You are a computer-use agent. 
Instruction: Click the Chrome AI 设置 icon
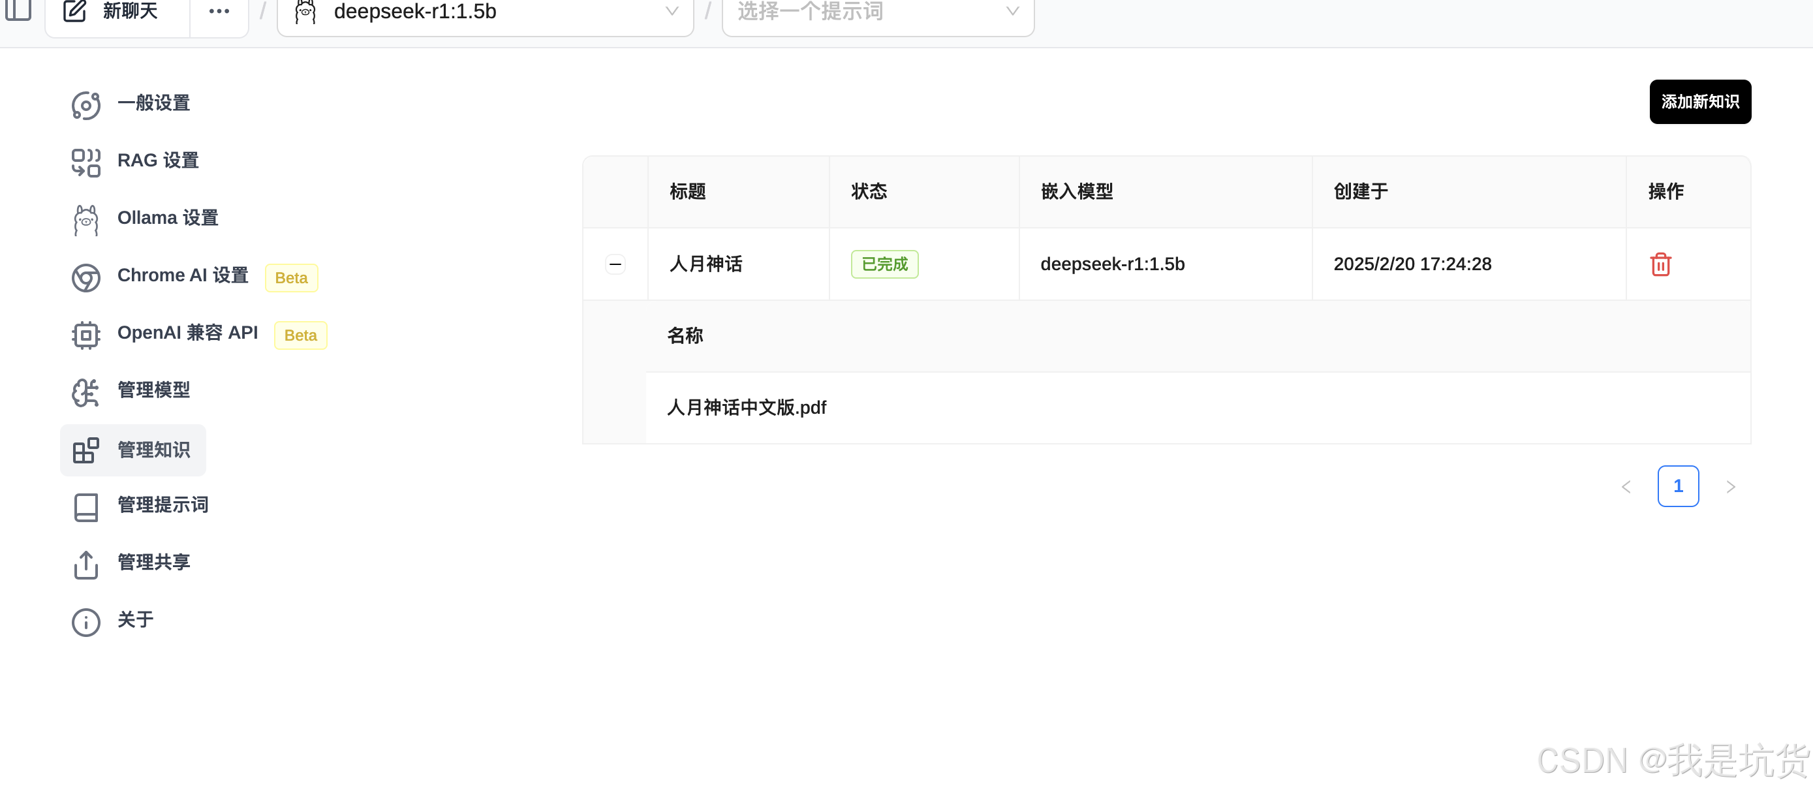coord(86,277)
